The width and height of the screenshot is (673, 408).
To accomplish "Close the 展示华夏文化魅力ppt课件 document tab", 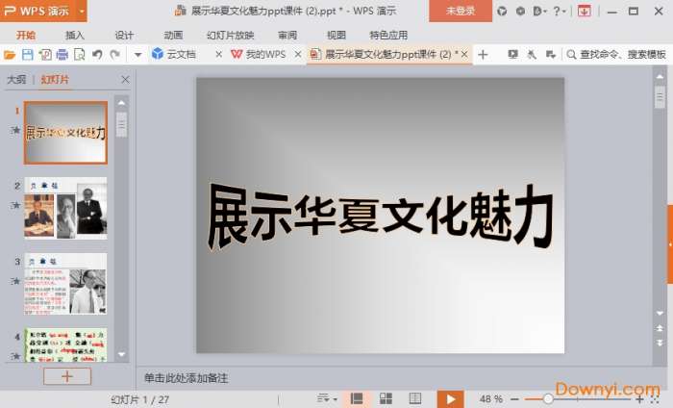I will coord(464,54).
